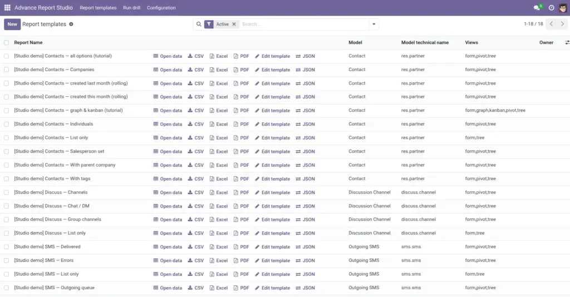Click 'discuss.channel' cell in Discuss — Channels row
The image size is (570, 297).
419,192
